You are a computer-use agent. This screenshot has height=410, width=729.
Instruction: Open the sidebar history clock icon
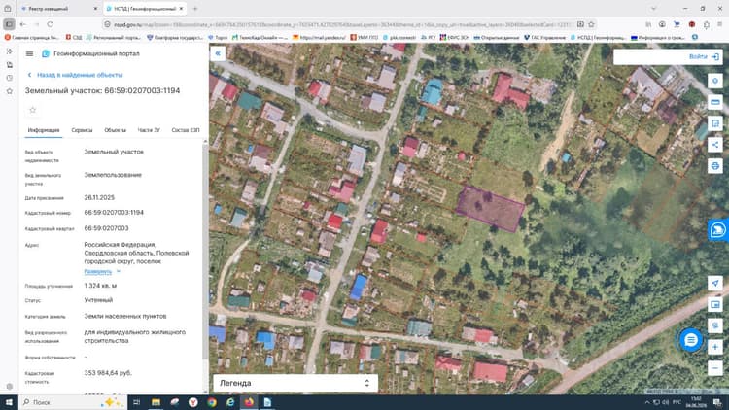pyautogui.click(x=10, y=78)
